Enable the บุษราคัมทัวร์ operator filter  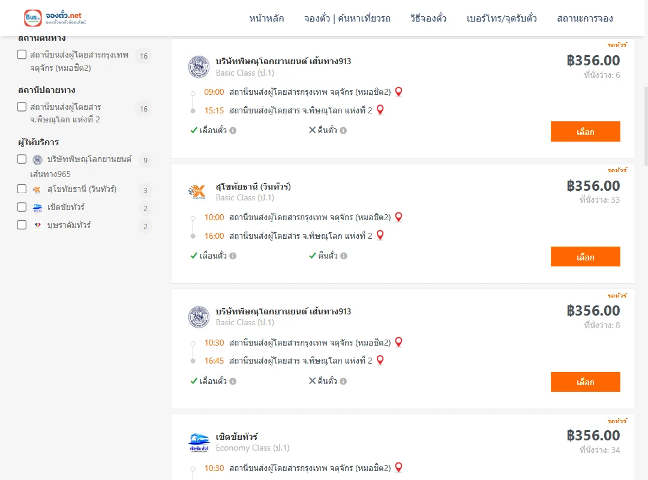tap(22, 225)
